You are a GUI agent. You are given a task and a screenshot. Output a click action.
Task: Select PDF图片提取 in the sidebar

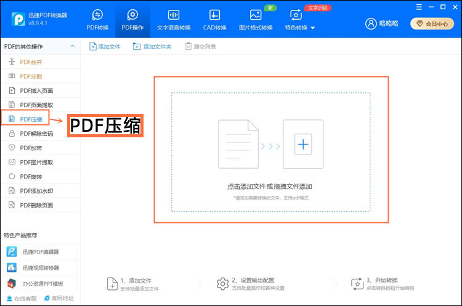41,163
